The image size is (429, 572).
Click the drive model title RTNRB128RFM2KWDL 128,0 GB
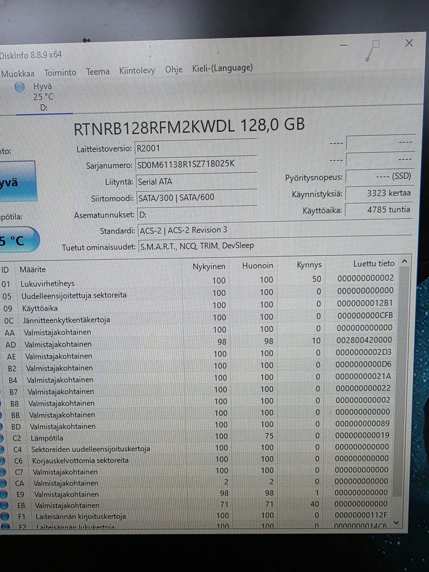pos(189,126)
